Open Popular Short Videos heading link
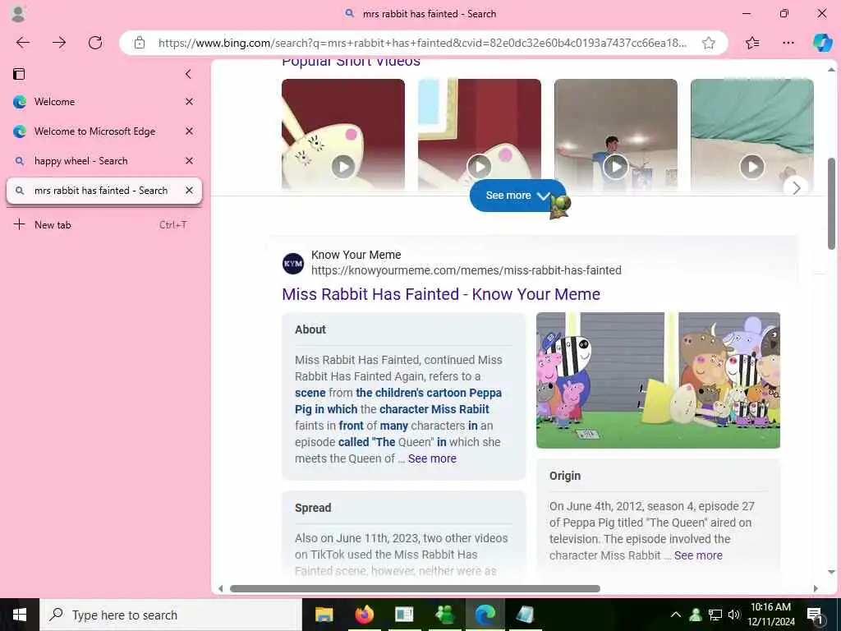841x631 pixels. pos(351,62)
